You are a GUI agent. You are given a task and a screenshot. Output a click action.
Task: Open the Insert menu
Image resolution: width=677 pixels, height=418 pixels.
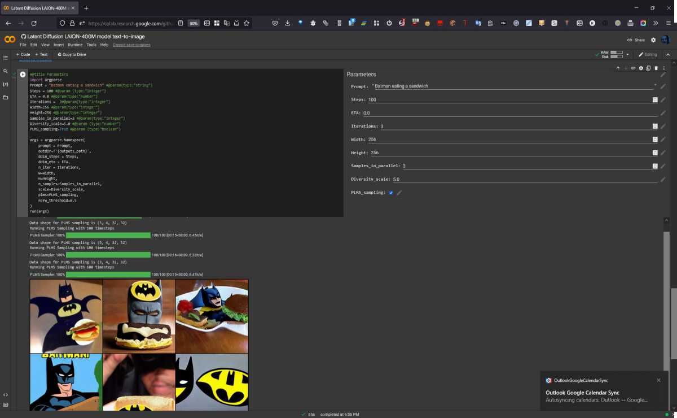click(59, 45)
